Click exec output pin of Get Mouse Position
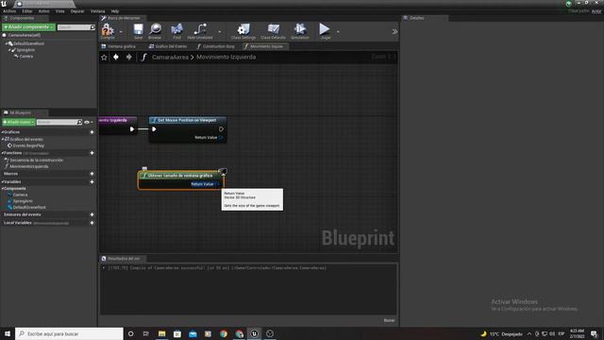Screen dimensions: 604x340 (221, 129)
